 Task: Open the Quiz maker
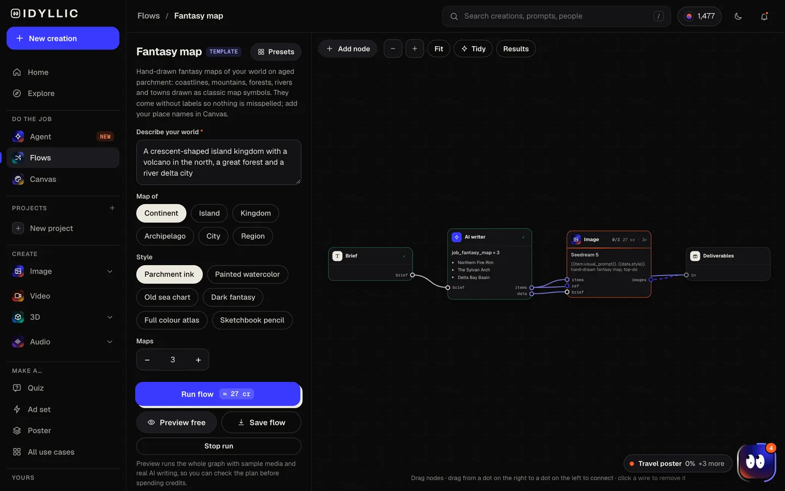click(x=63, y=388)
